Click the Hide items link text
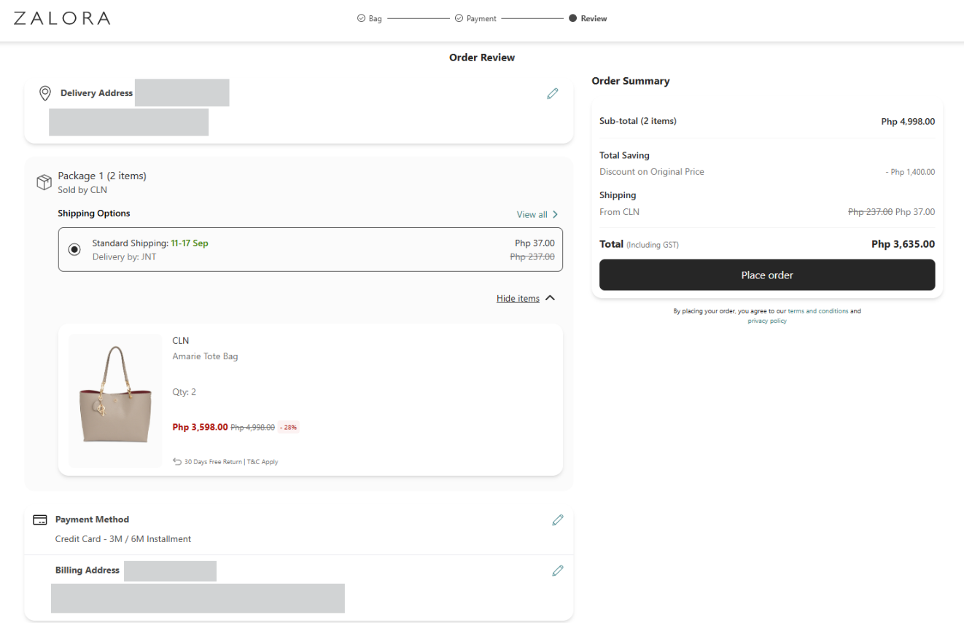Viewport: 964px width, 623px height. pos(518,298)
